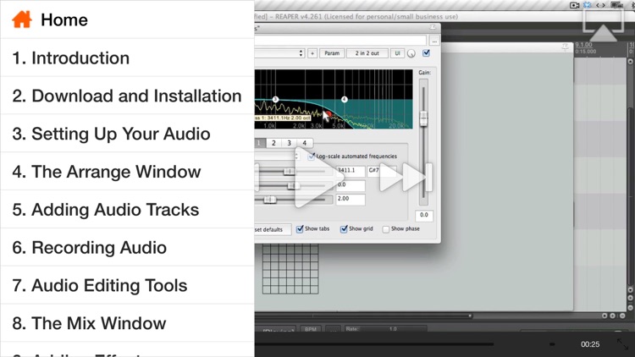Switch to band tab 3
The width and height of the screenshot is (635, 357).
tap(290, 143)
